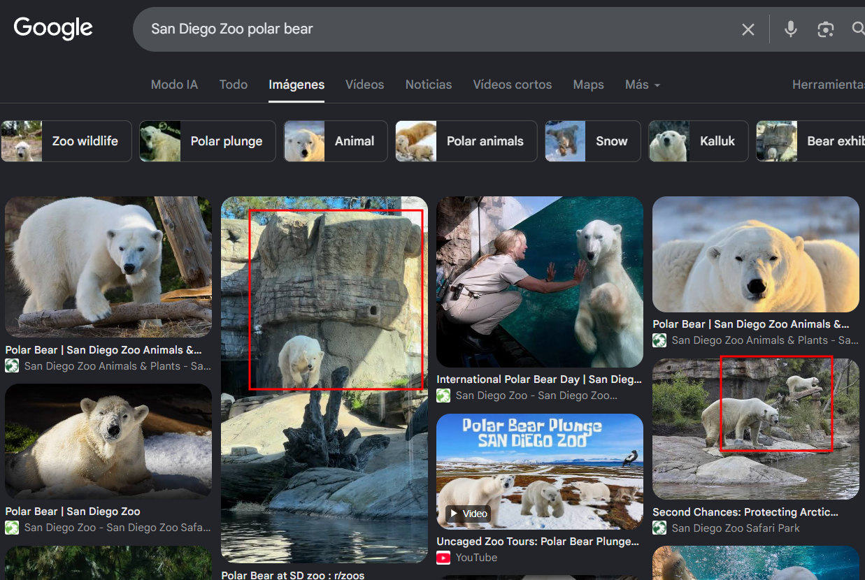Open the Polar Bear Plunge San Diego Zoo video thumbnail
The height and width of the screenshot is (580, 865).
540,472
